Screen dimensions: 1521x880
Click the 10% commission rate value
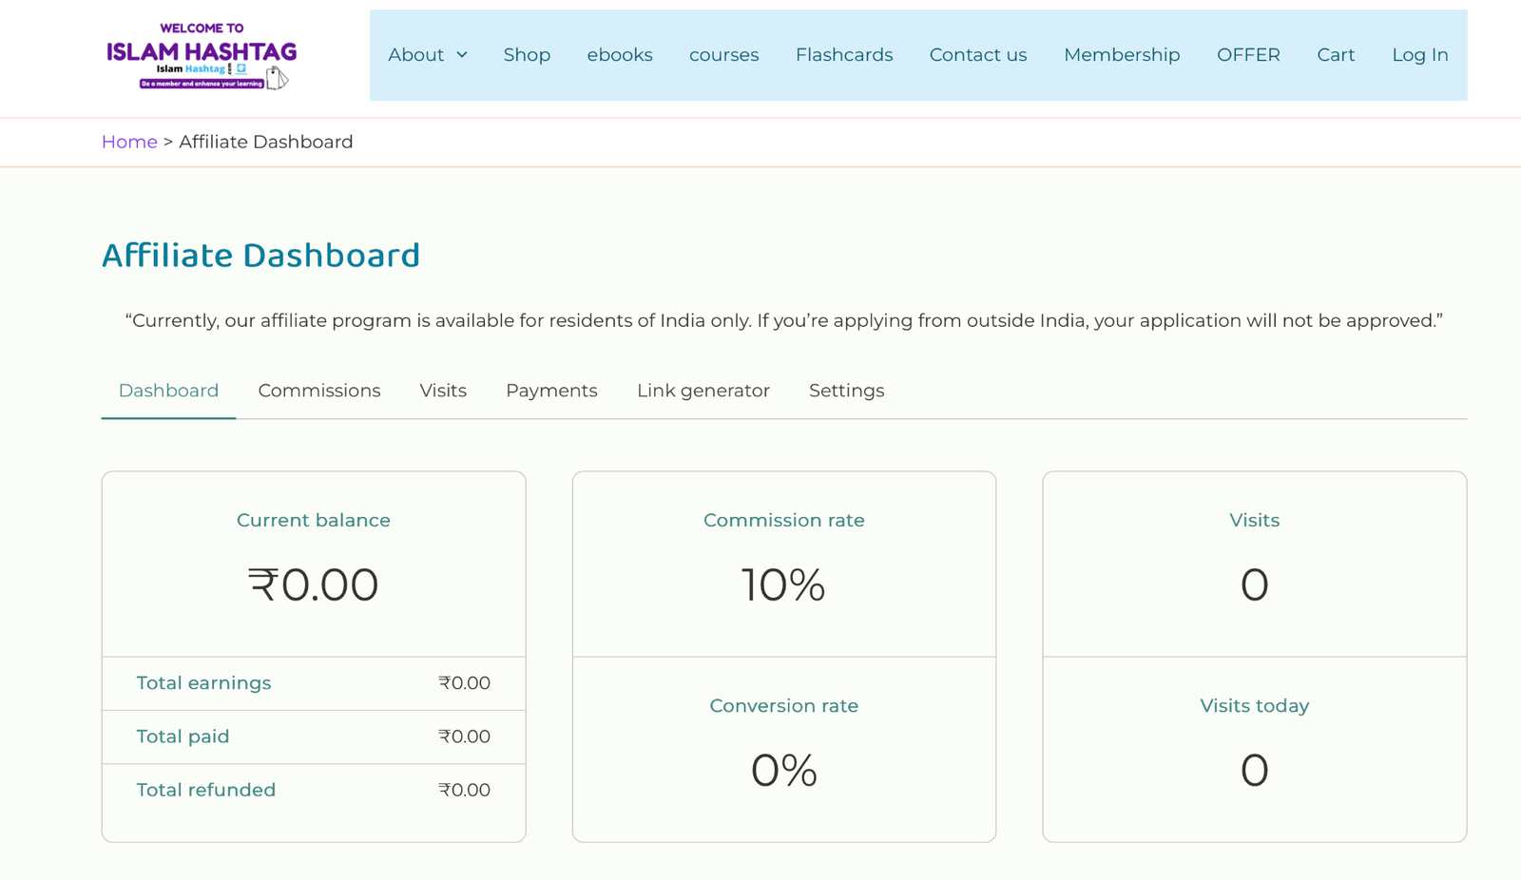click(x=783, y=584)
